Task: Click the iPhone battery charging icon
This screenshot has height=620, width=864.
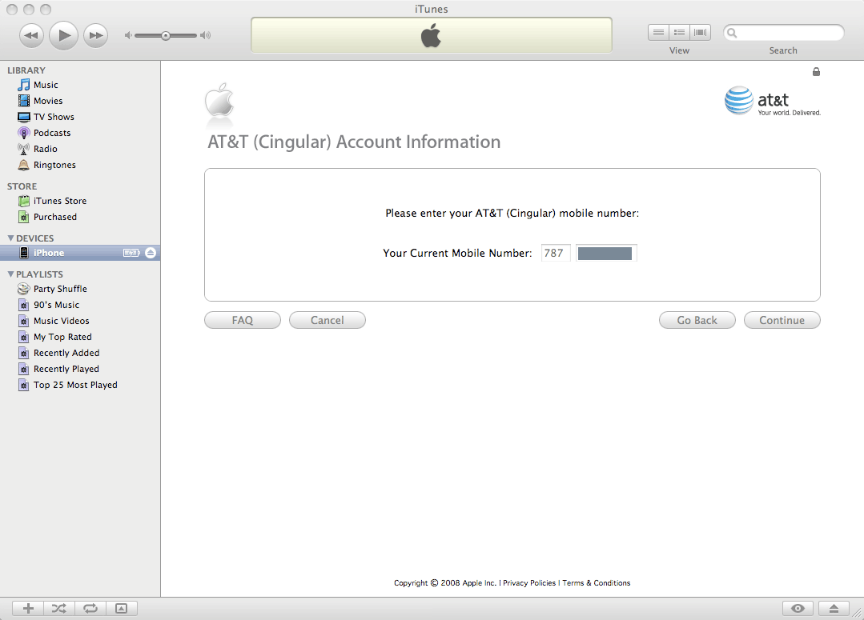Action: pos(131,253)
